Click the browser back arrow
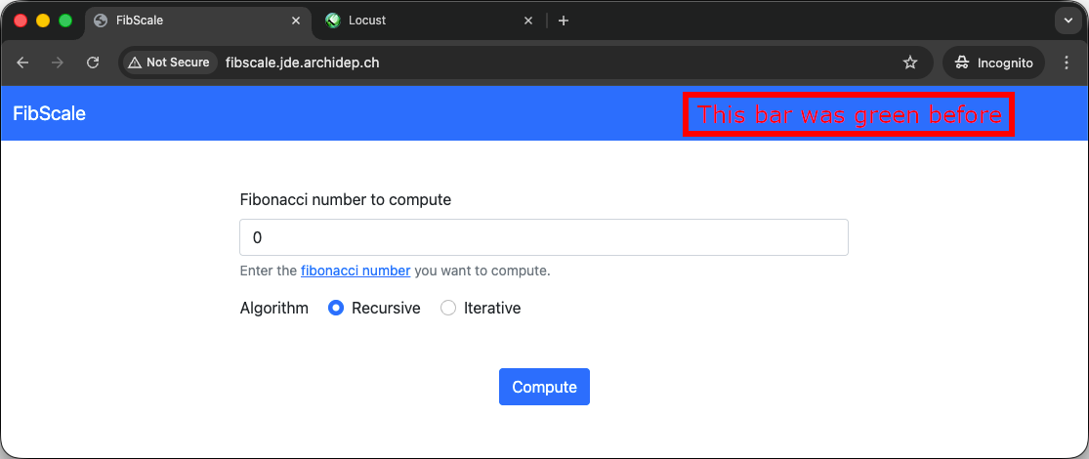Screen dimensions: 1089x459 (x=22, y=63)
